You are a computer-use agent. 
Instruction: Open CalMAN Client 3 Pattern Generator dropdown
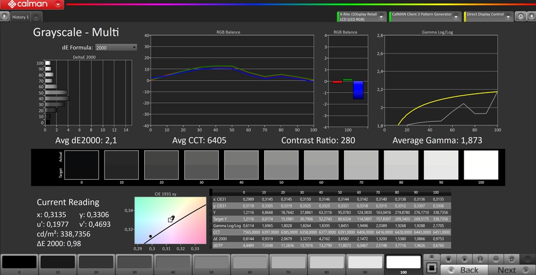pos(456,17)
